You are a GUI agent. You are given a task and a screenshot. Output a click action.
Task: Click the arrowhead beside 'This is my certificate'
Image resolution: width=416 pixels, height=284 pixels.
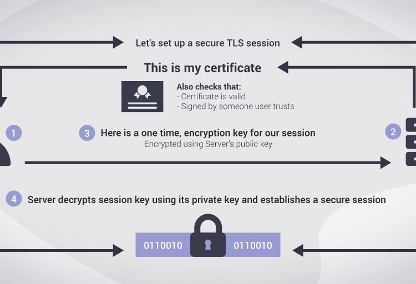coord(283,68)
